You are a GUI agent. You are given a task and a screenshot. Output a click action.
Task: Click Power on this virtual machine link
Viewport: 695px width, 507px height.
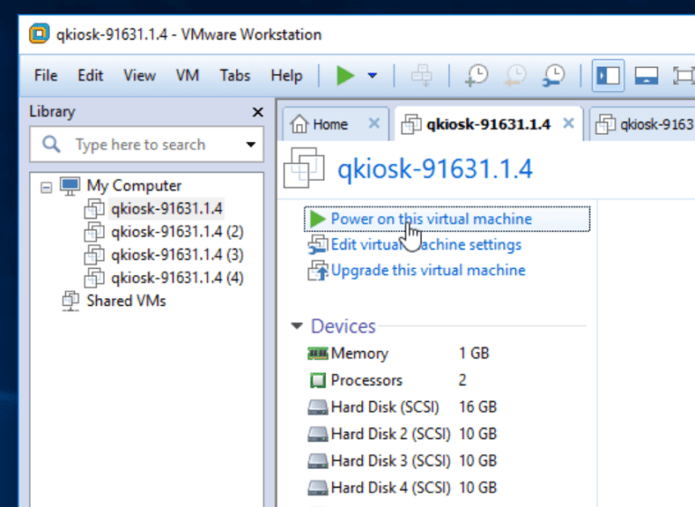click(x=431, y=219)
